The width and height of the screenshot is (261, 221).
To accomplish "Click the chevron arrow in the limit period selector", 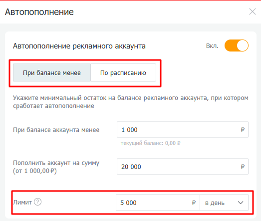I will point(241,203).
